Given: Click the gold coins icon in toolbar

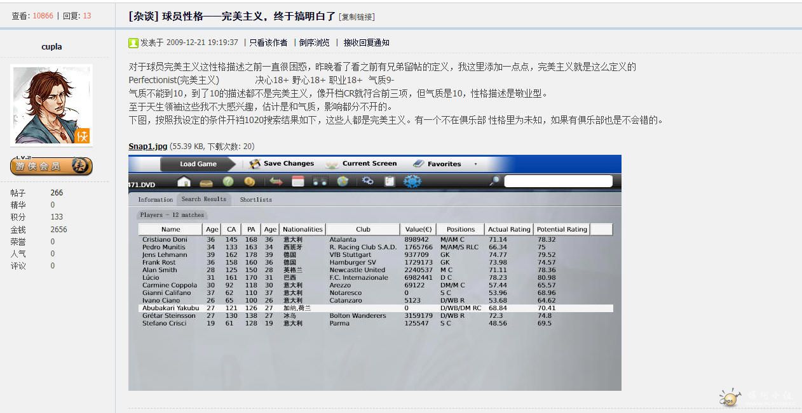Looking at the screenshot, I should (250, 181).
